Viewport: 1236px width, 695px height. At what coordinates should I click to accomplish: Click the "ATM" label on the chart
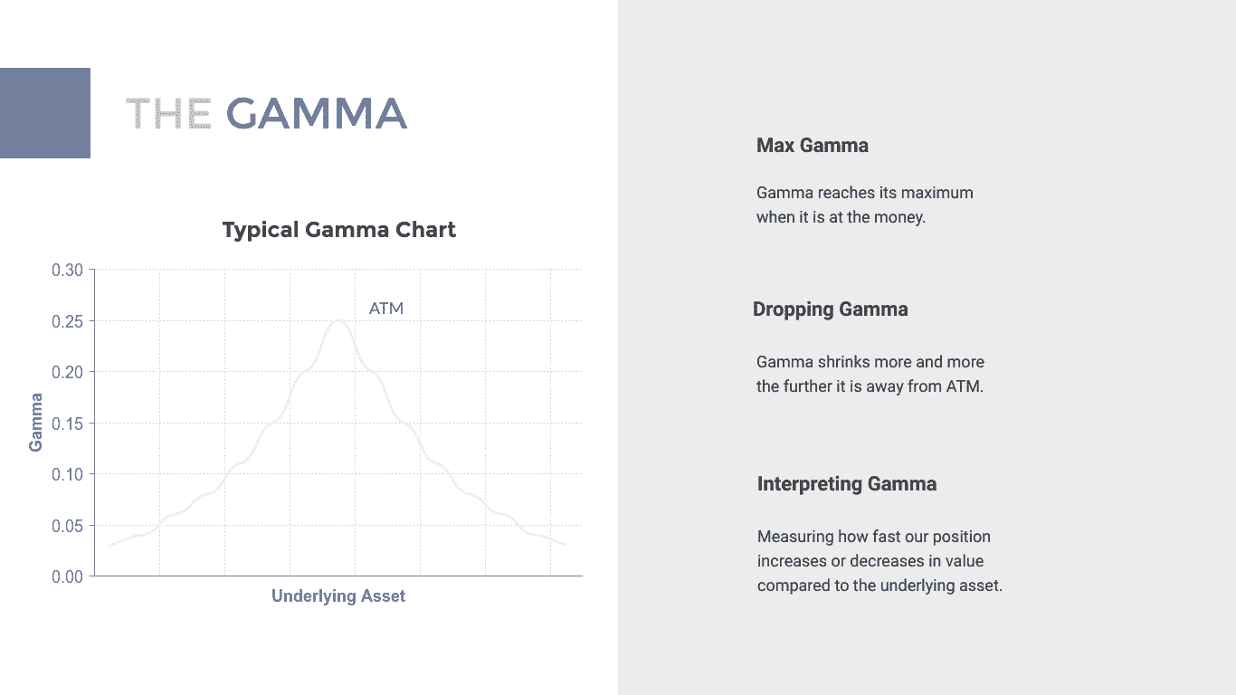click(x=386, y=309)
